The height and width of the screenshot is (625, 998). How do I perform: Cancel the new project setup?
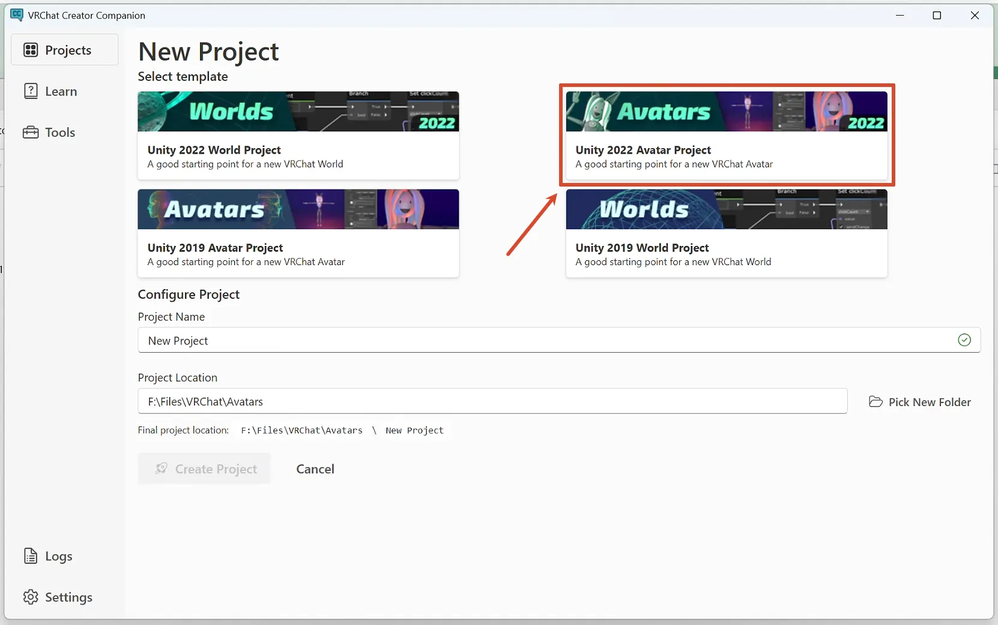[x=315, y=469]
